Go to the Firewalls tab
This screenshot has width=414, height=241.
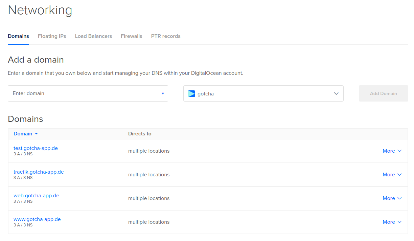(x=131, y=36)
